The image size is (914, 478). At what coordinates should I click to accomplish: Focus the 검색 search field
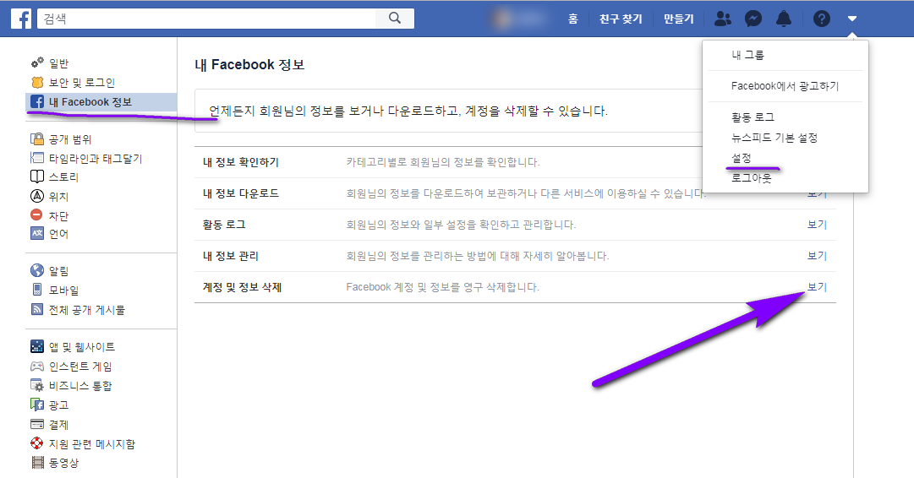tap(207, 19)
